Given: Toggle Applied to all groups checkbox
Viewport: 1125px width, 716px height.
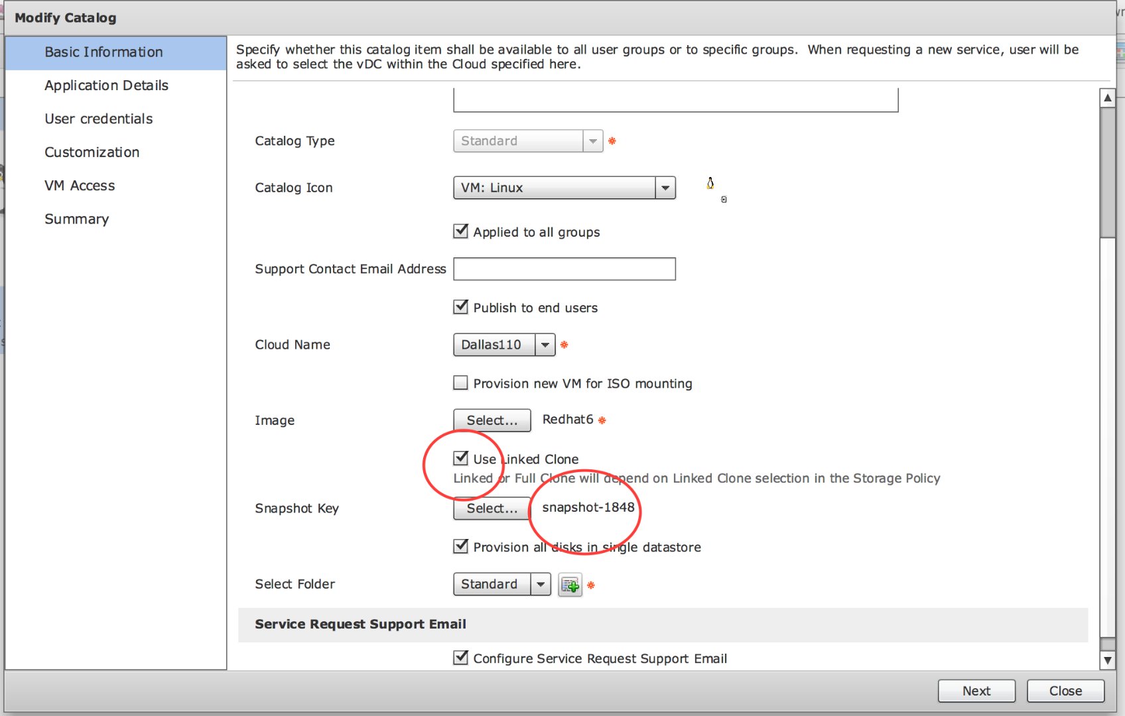Looking at the screenshot, I should (460, 231).
